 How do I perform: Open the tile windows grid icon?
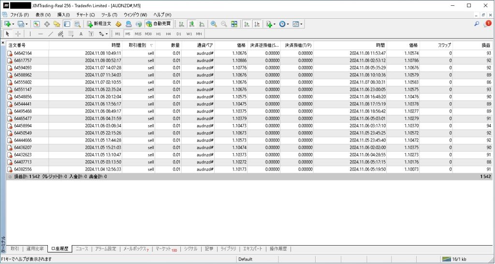coord(234,24)
